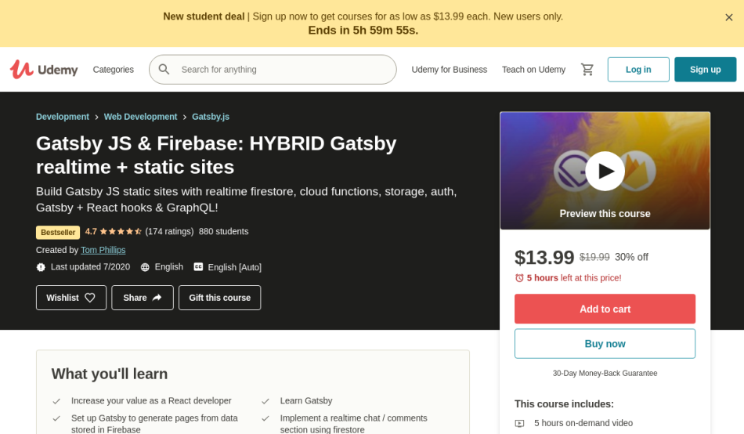Click the star rating display

click(121, 232)
